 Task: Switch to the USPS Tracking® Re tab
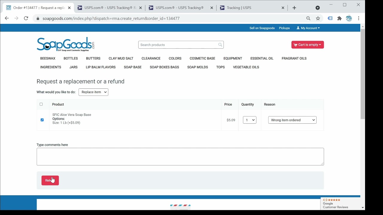110,8
